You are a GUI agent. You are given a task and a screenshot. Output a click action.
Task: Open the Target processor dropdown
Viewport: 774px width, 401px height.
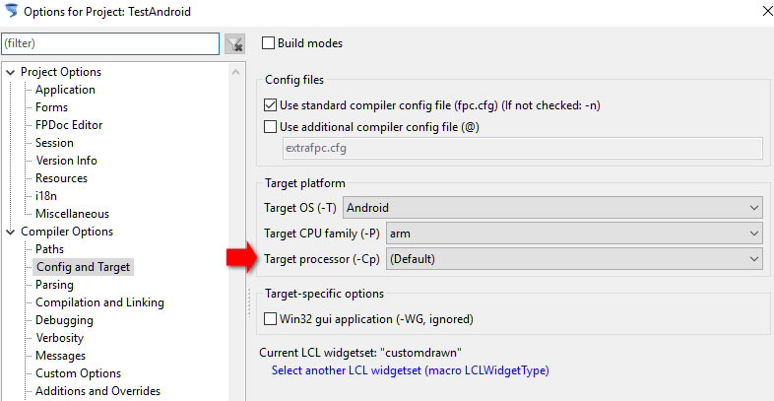(574, 259)
